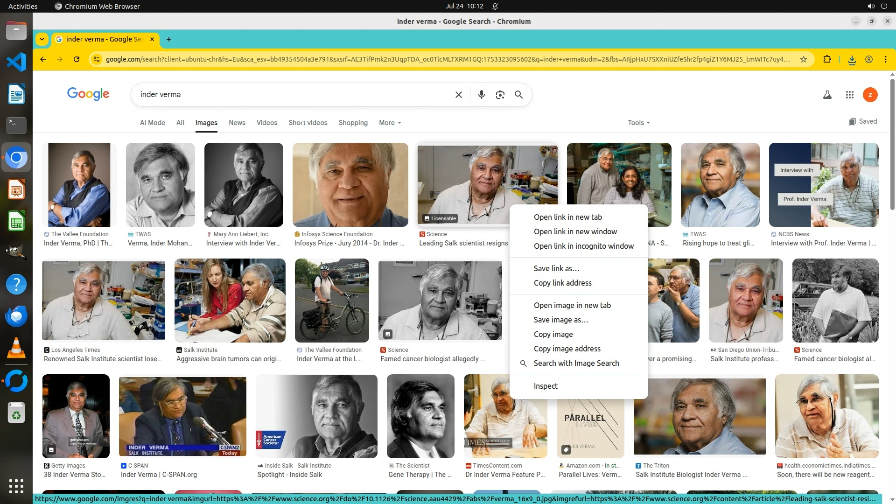Image resolution: width=896 pixels, height=504 pixels.
Task: Switch to the News tab
Action: [237, 123]
